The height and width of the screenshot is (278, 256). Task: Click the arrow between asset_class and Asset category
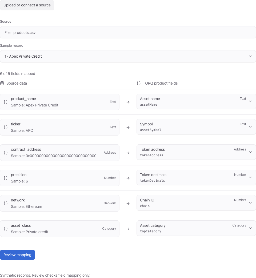(128, 229)
